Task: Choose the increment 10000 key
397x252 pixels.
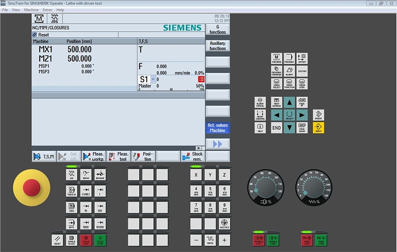Action: coord(100,224)
